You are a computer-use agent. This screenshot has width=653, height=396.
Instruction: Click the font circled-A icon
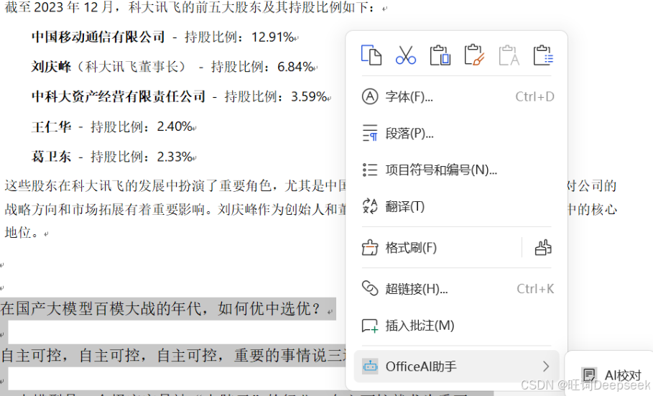point(370,97)
